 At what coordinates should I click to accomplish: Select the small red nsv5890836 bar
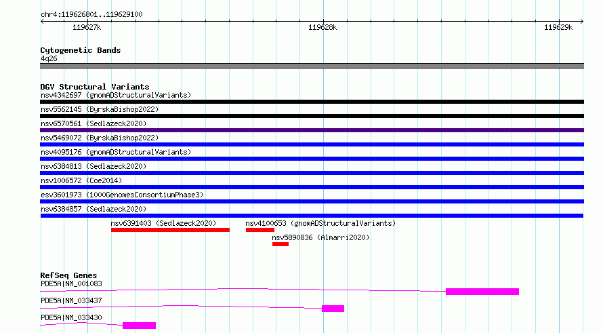tap(280, 244)
